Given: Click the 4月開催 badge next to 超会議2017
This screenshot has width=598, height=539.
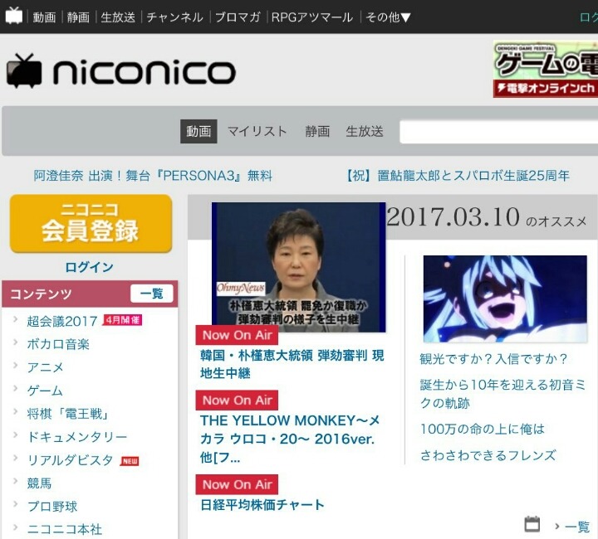Looking at the screenshot, I should (x=122, y=320).
